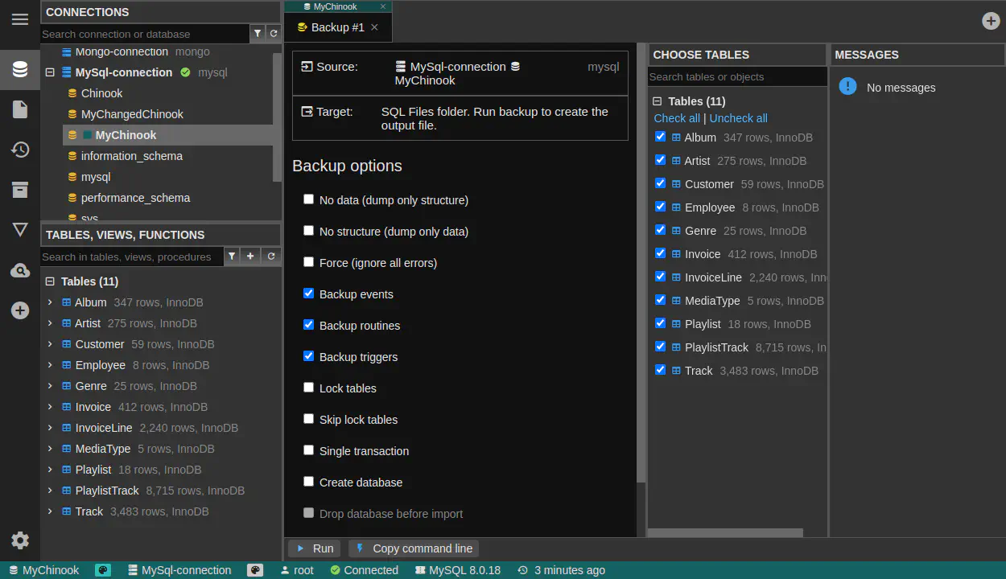
Task: Click the Search tables or objects field
Action: 736,77
